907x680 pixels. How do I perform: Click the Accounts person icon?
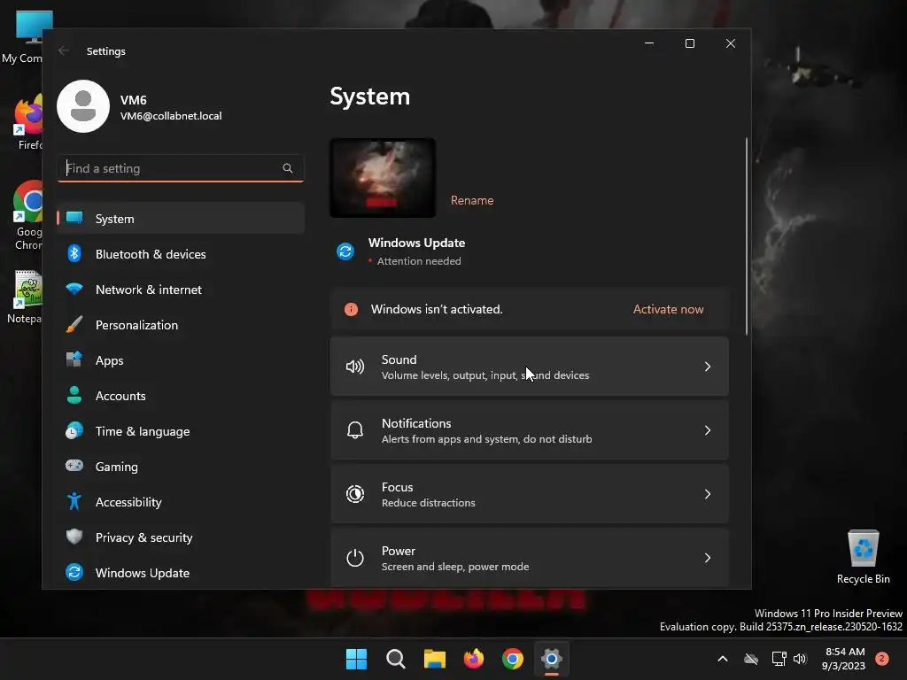coord(74,395)
